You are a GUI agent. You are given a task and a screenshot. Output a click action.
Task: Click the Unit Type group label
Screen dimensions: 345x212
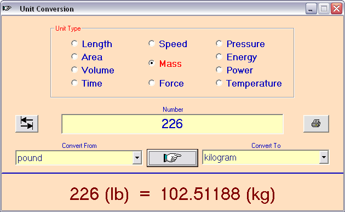[x=68, y=28]
